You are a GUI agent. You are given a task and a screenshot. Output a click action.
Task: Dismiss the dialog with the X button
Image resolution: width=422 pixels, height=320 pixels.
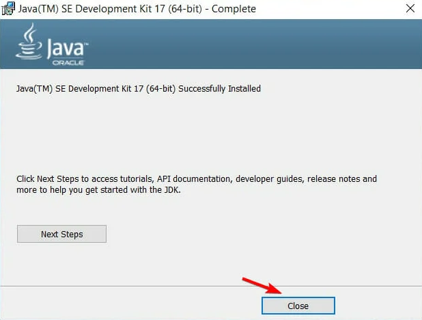tap(410, 9)
